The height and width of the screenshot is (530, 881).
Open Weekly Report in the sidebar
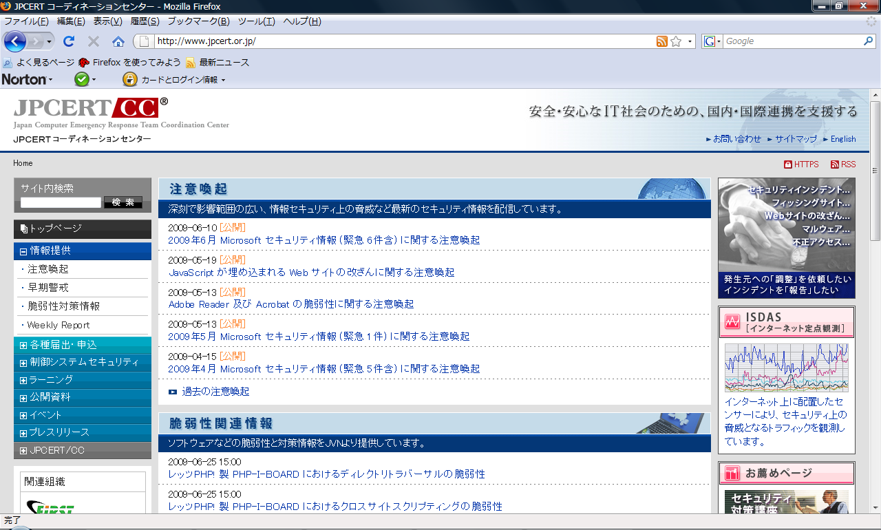pos(59,325)
